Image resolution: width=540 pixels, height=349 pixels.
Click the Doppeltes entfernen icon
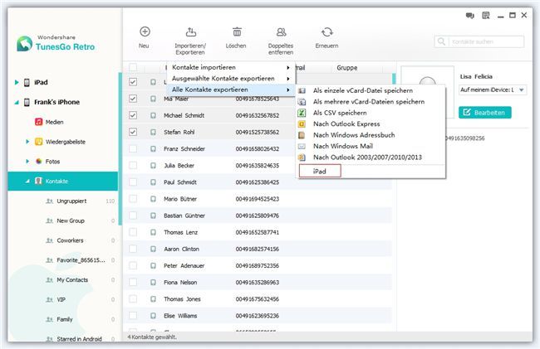(x=281, y=32)
